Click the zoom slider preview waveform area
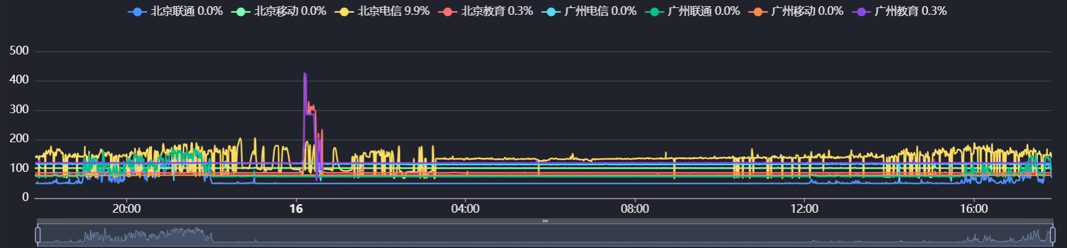The width and height of the screenshot is (1067, 248). point(545,235)
